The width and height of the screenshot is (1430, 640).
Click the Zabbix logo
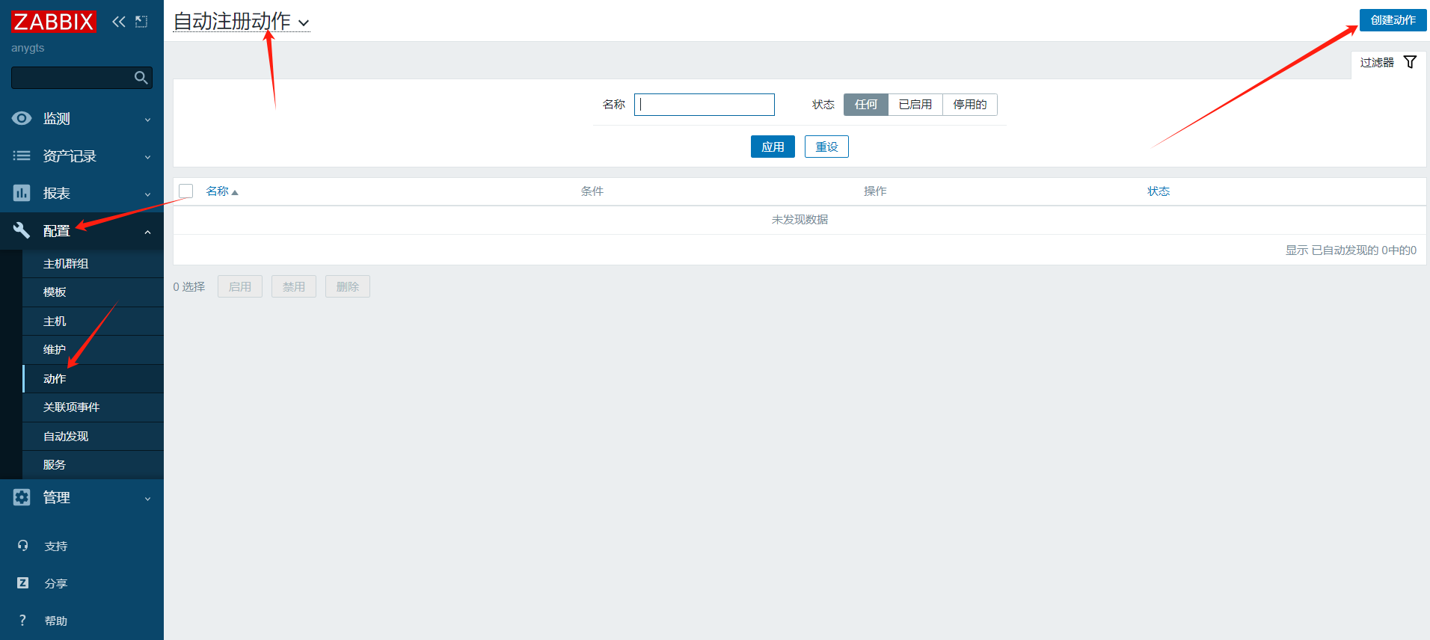[53, 22]
